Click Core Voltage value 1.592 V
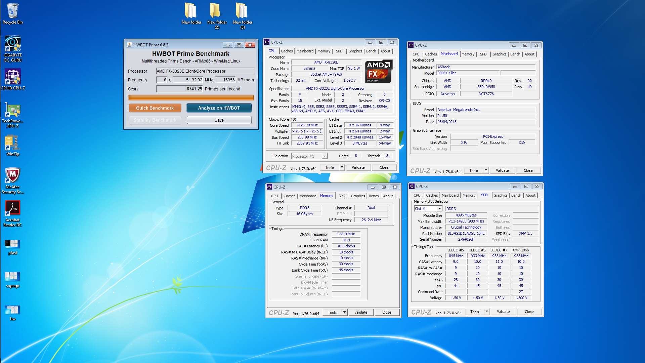 click(x=349, y=80)
